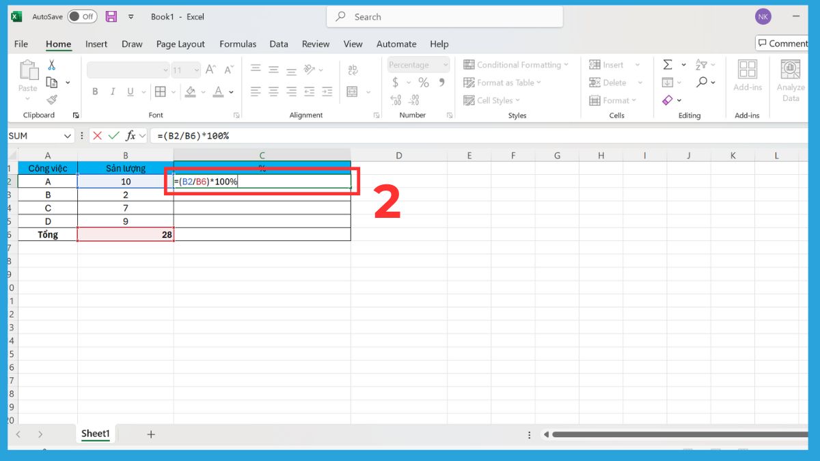
Task: Select the AutoSum icon
Action: click(x=668, y=64)
